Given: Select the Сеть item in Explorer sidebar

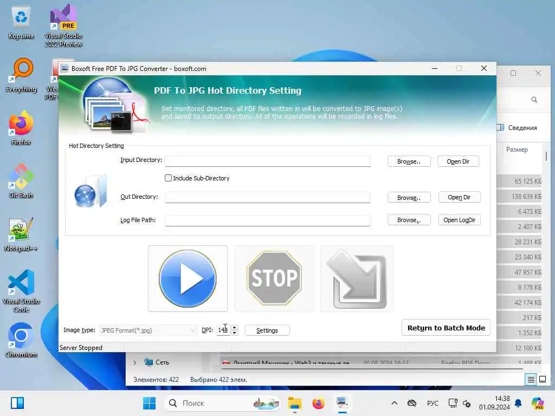Looking at the screenshot, I should pos(158,362).
